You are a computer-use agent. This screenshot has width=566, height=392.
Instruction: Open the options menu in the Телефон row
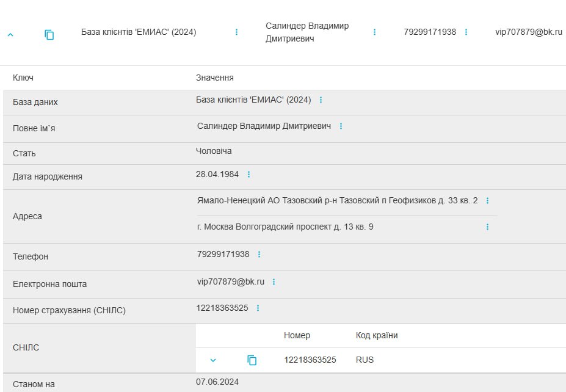click(259, 255)
